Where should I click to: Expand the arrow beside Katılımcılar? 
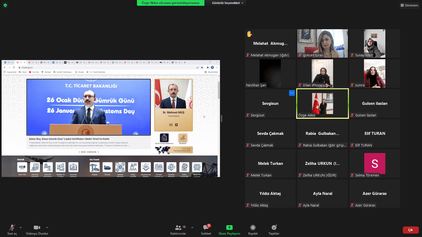point(192,228)
